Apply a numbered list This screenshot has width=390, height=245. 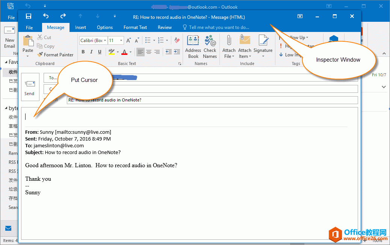[161, 40]
